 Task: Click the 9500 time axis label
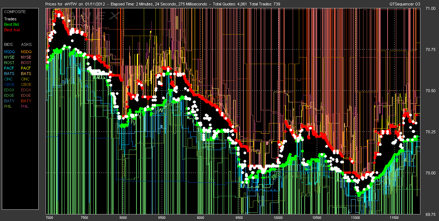[x=239, y=218]
